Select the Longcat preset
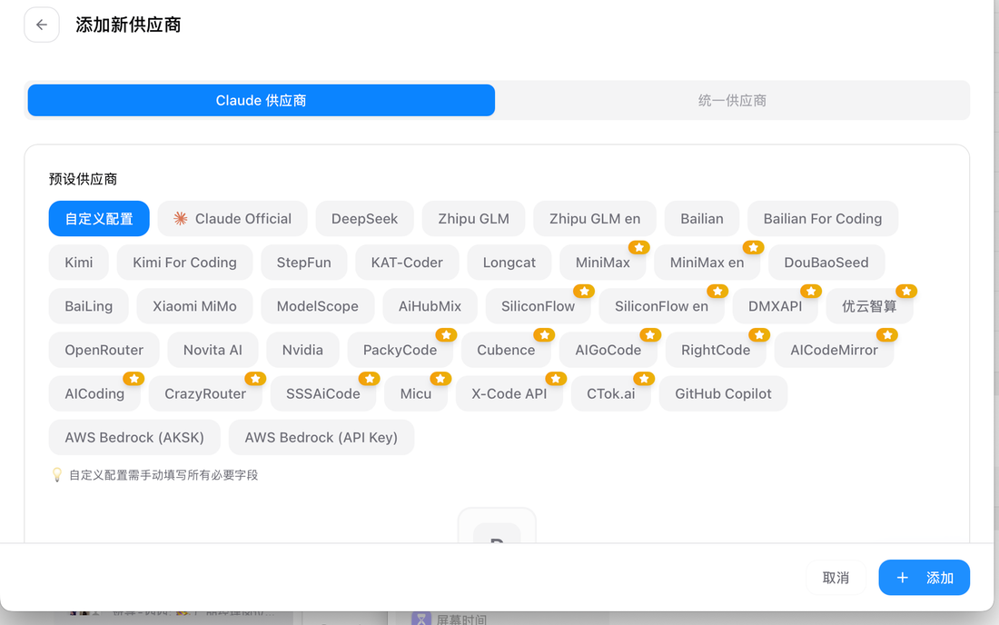Viewport: 999px width, 625px height. [x=509, y=263]
